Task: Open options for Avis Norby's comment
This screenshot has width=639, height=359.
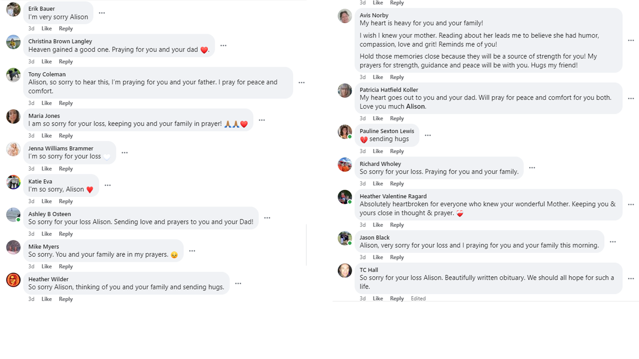Action: coord(631,40)
